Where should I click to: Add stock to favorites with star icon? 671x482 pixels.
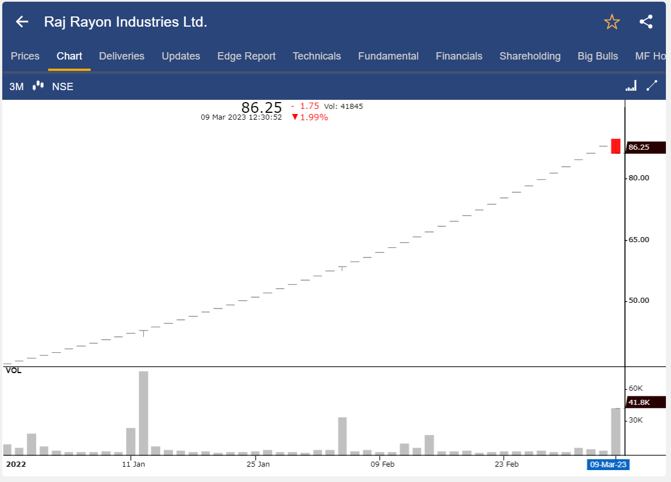[612, 22]
